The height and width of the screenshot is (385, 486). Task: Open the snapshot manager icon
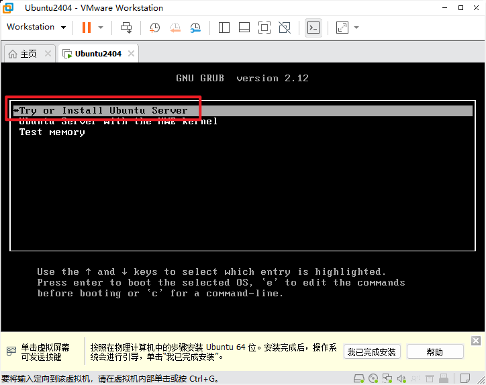[195, 28]
